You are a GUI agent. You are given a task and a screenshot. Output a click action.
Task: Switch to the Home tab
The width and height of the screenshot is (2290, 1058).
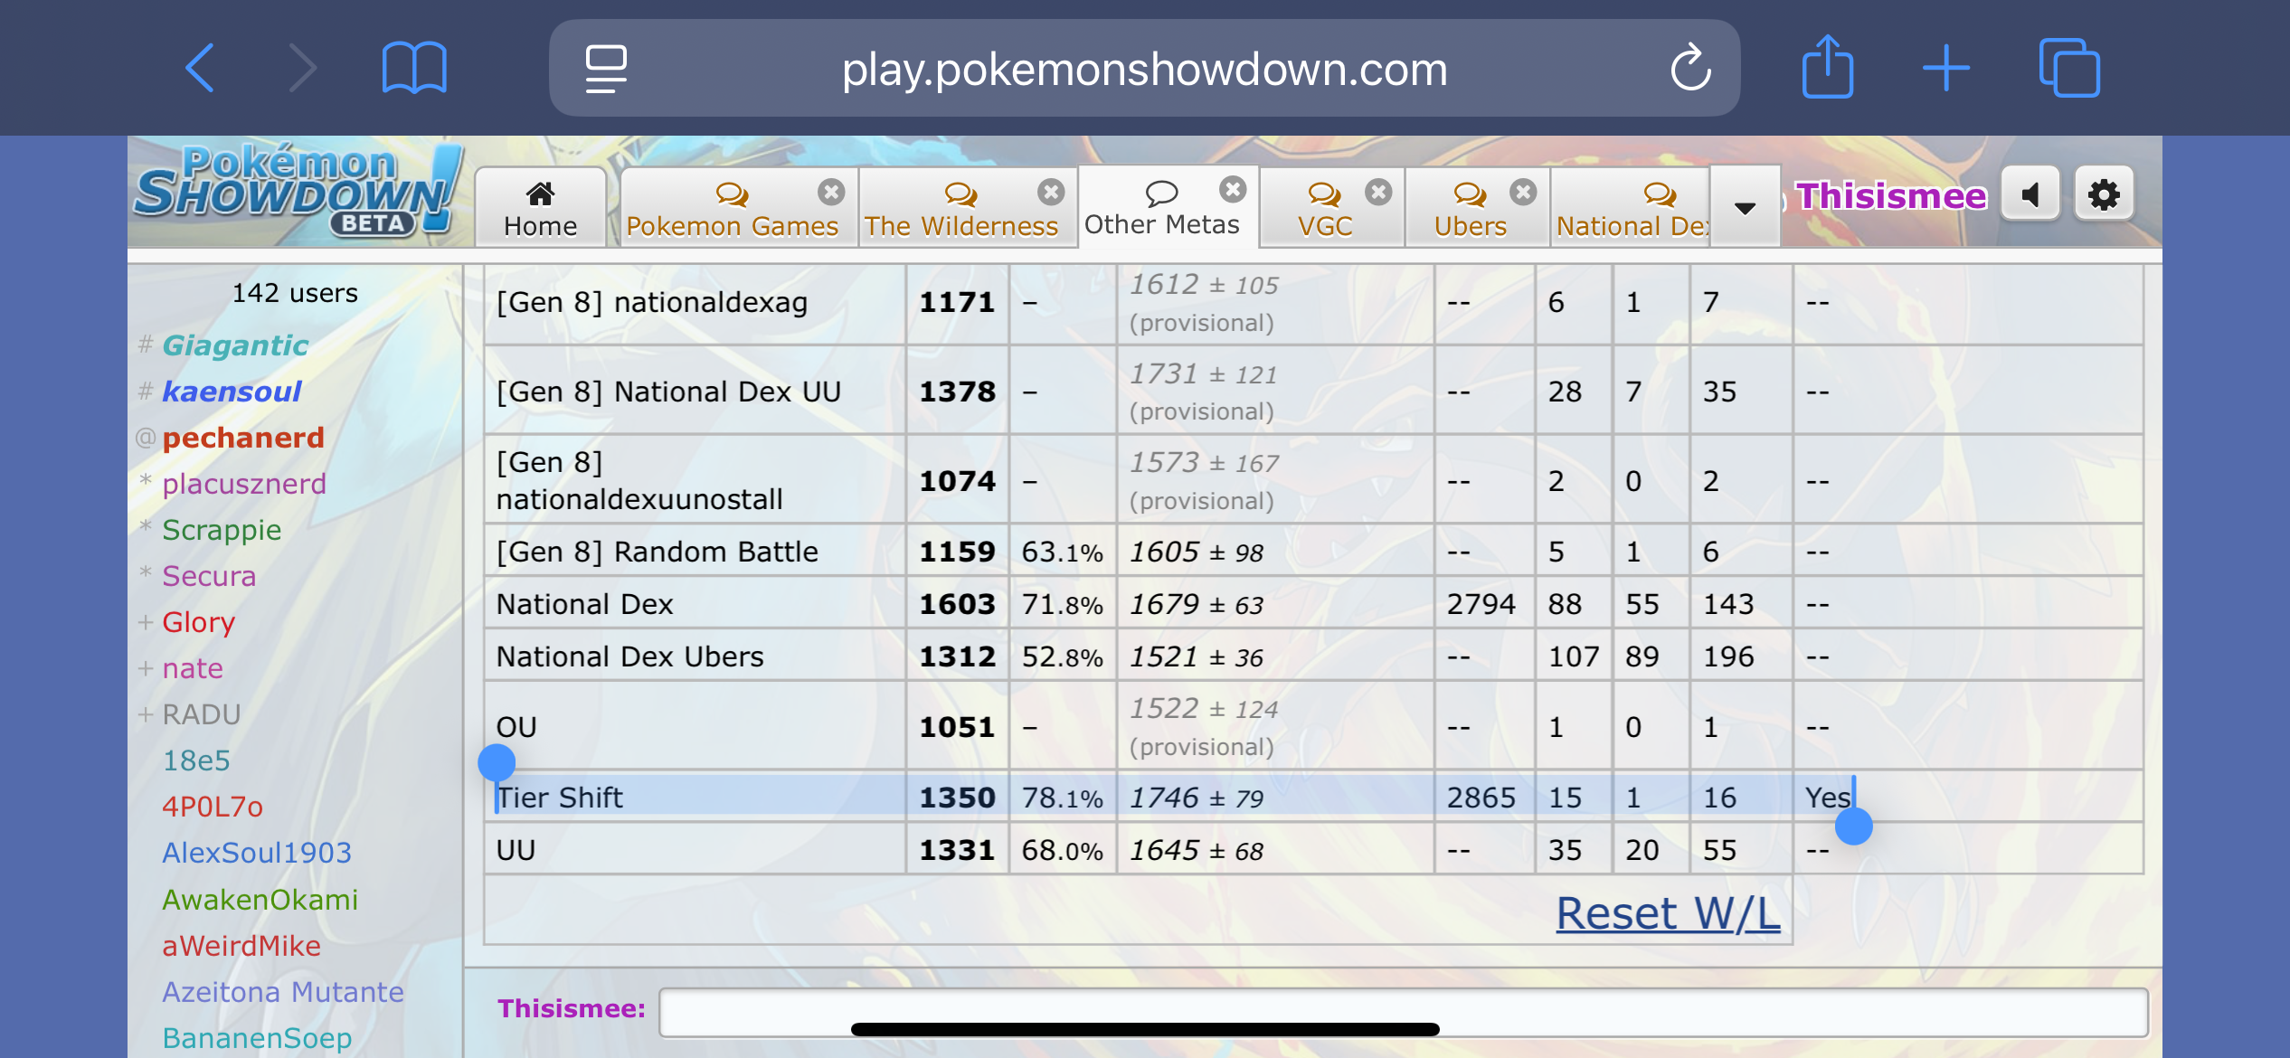(540, 208)
